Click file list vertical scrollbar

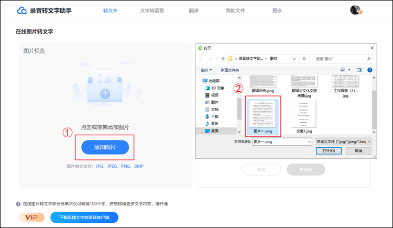click(x=374, y=109)
